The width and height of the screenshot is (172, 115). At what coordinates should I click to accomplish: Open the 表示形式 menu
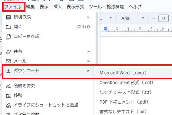(x=75, y=7)
